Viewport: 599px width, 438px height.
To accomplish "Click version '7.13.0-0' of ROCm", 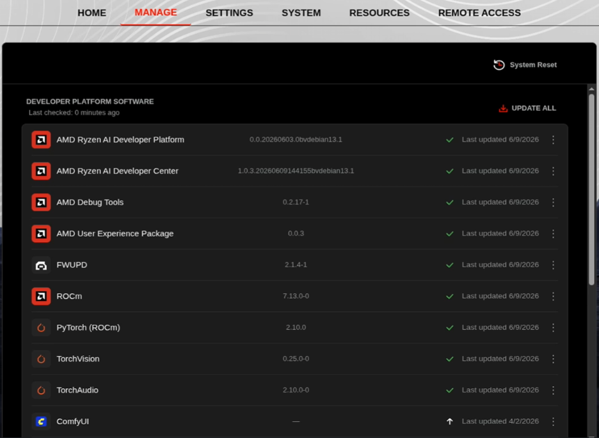I will [x=296, y=296].
